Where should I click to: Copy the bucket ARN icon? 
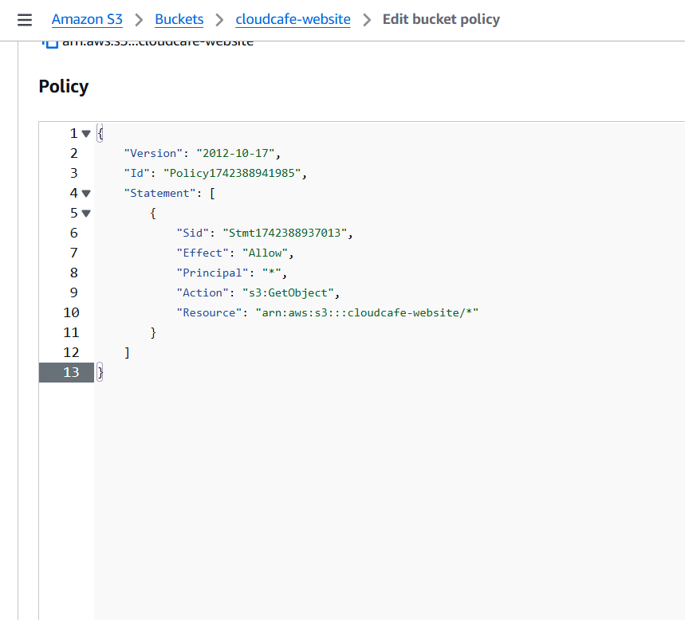point(50,43)
